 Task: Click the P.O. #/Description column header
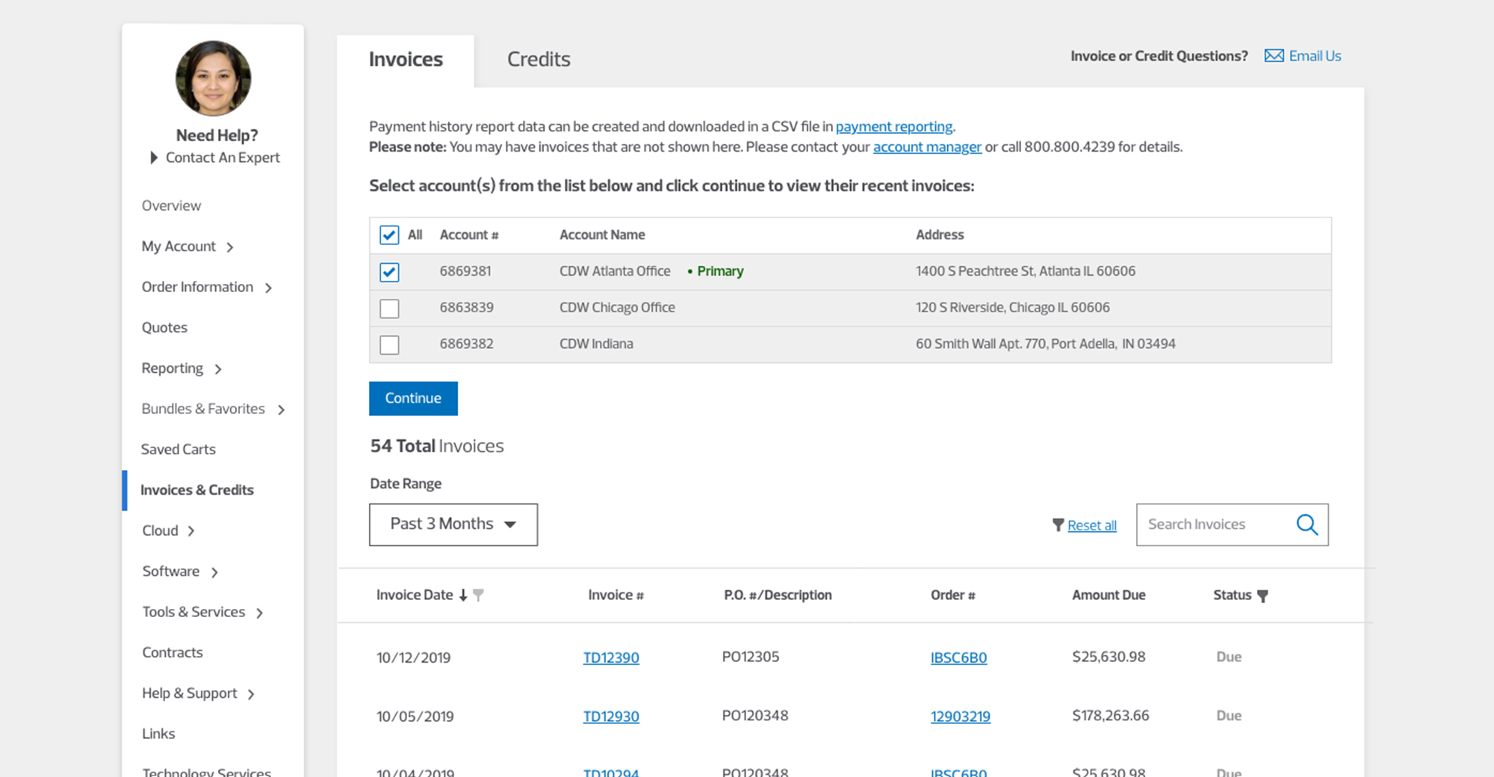(778, 595)
